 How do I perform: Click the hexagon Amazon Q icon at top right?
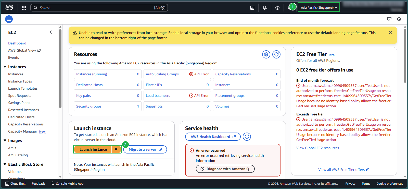[x=399, y=19]
